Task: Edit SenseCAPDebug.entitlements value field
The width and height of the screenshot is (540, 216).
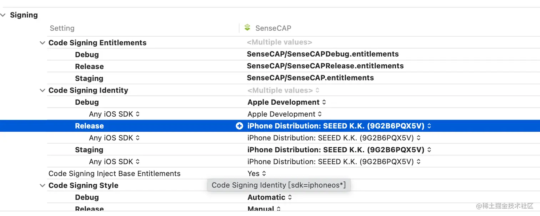Action: pyautogui.click(x=322, y=54)
